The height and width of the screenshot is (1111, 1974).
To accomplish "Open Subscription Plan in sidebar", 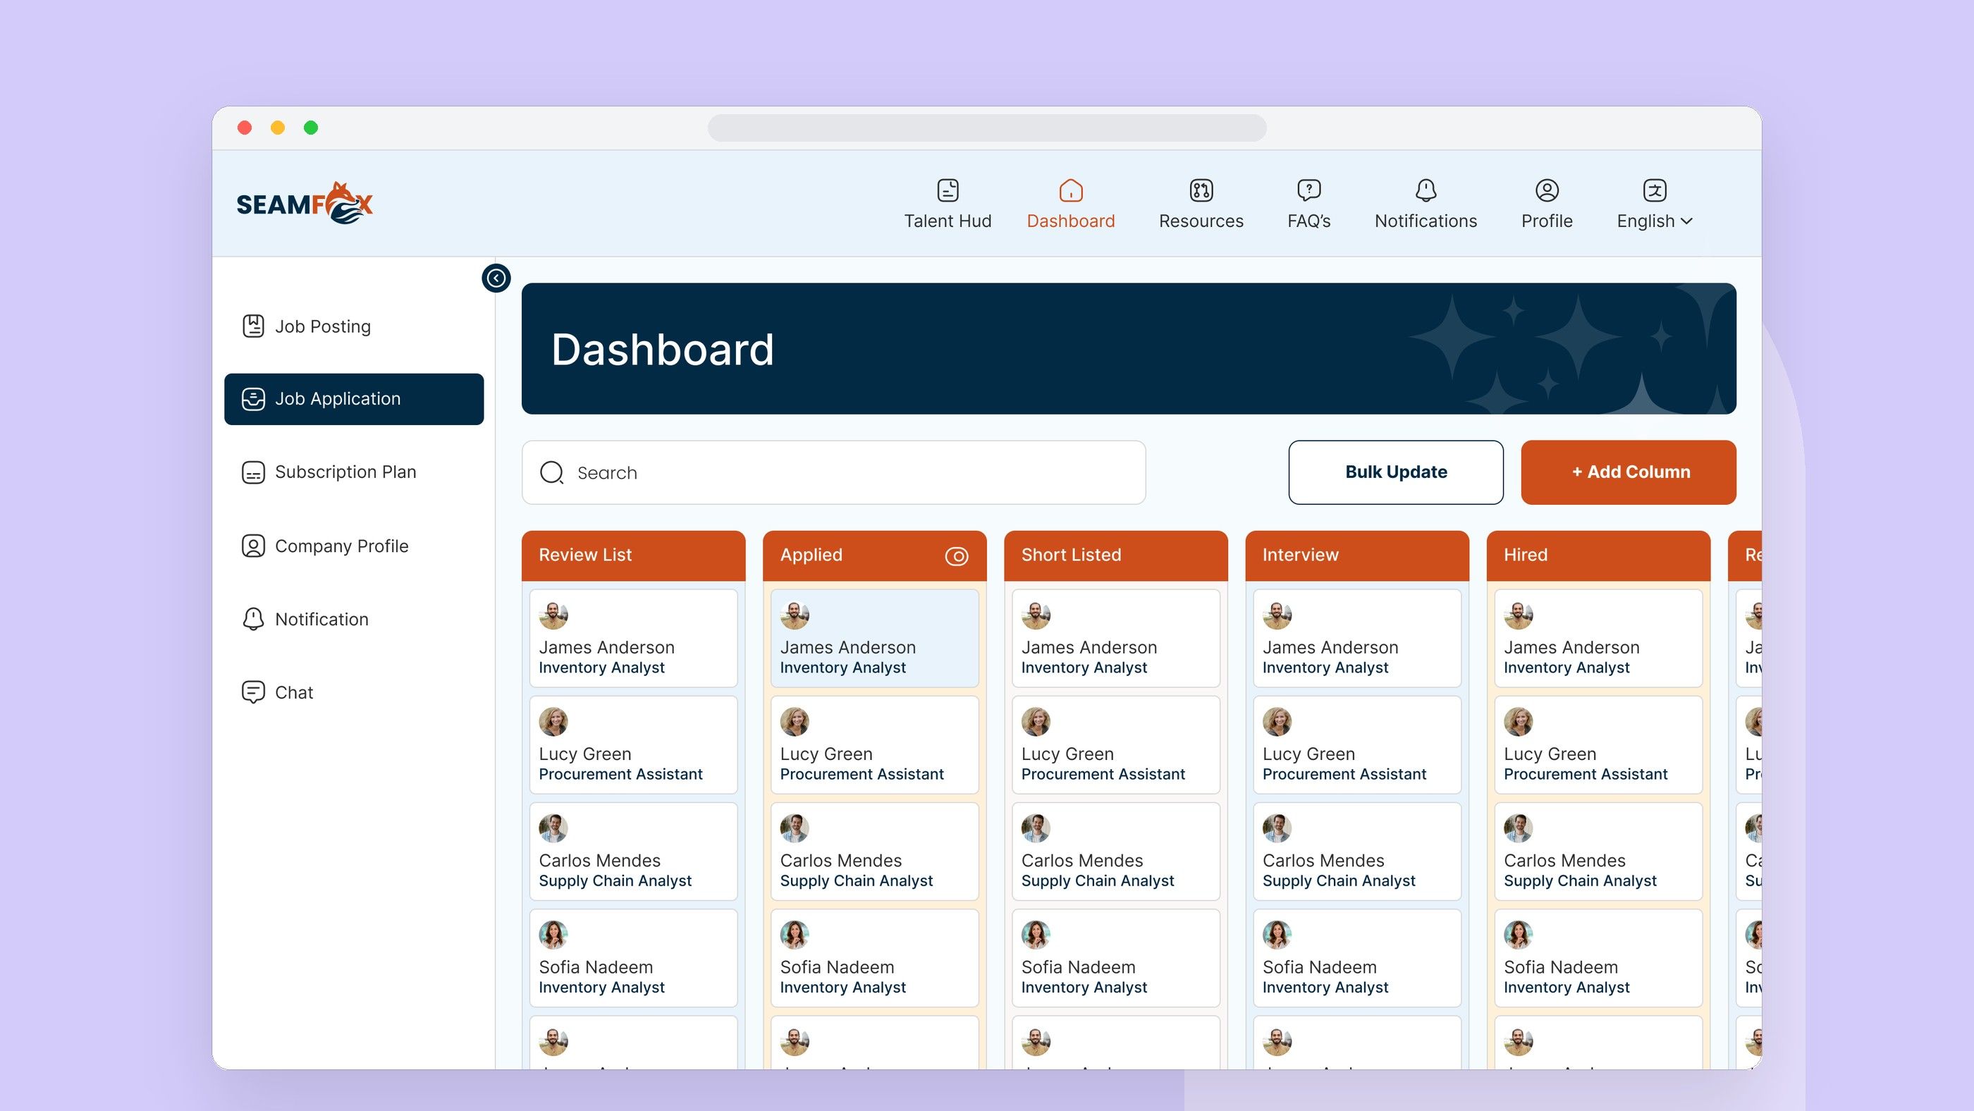I will (354, 472).
